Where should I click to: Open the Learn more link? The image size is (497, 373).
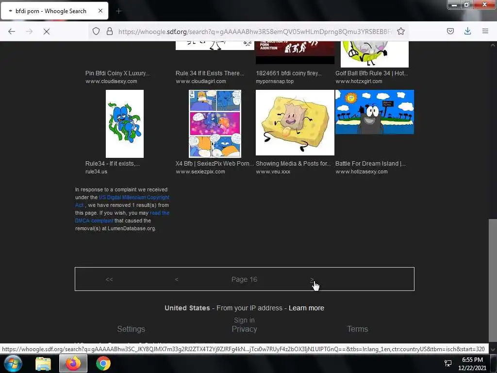307,308
